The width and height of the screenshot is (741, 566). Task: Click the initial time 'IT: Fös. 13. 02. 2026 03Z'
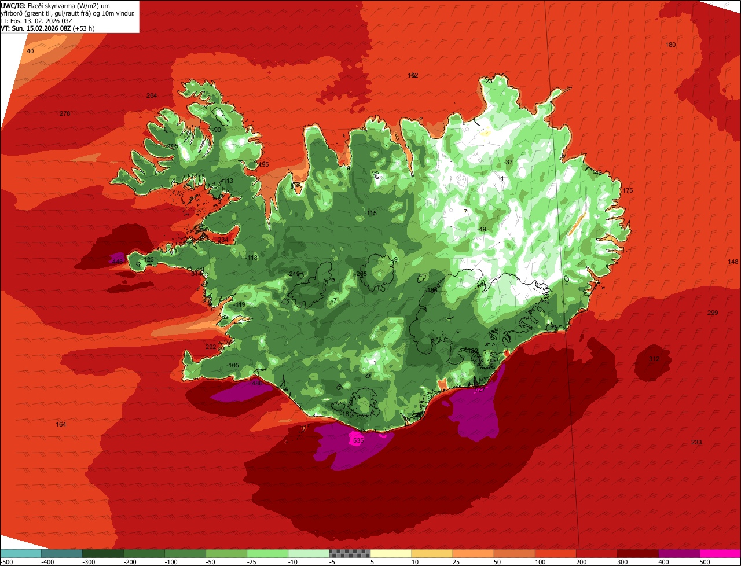(x=36, y=21)
